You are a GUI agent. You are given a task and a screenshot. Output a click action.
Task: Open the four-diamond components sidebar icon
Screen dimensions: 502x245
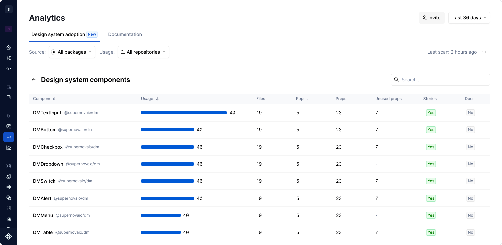coord(9,187)
